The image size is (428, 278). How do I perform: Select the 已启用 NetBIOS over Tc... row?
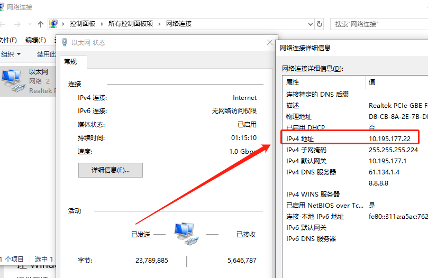[x=356, y=206]
